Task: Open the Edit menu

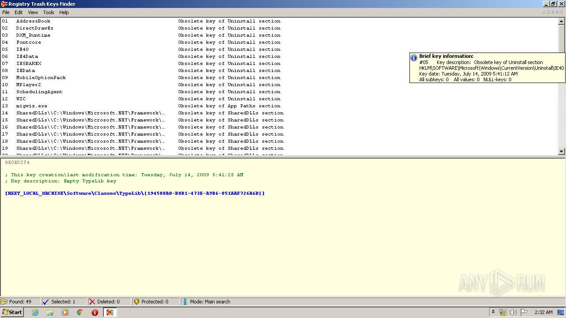Action: point(19,12)
